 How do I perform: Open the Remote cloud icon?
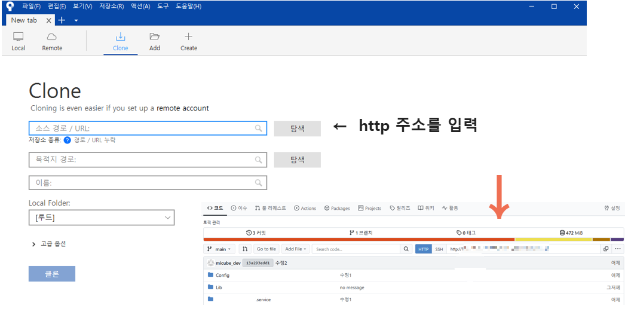pos(52,37)
